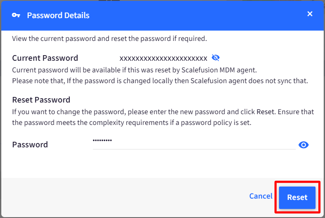Viewport: 325px width, 218px height.
Task: Reveal the current password with the crossed-eye icon
Action: [215, 58]
